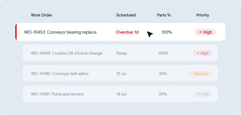
Task: Click the 18 Jul scheduled date
Action: point(121,94)
